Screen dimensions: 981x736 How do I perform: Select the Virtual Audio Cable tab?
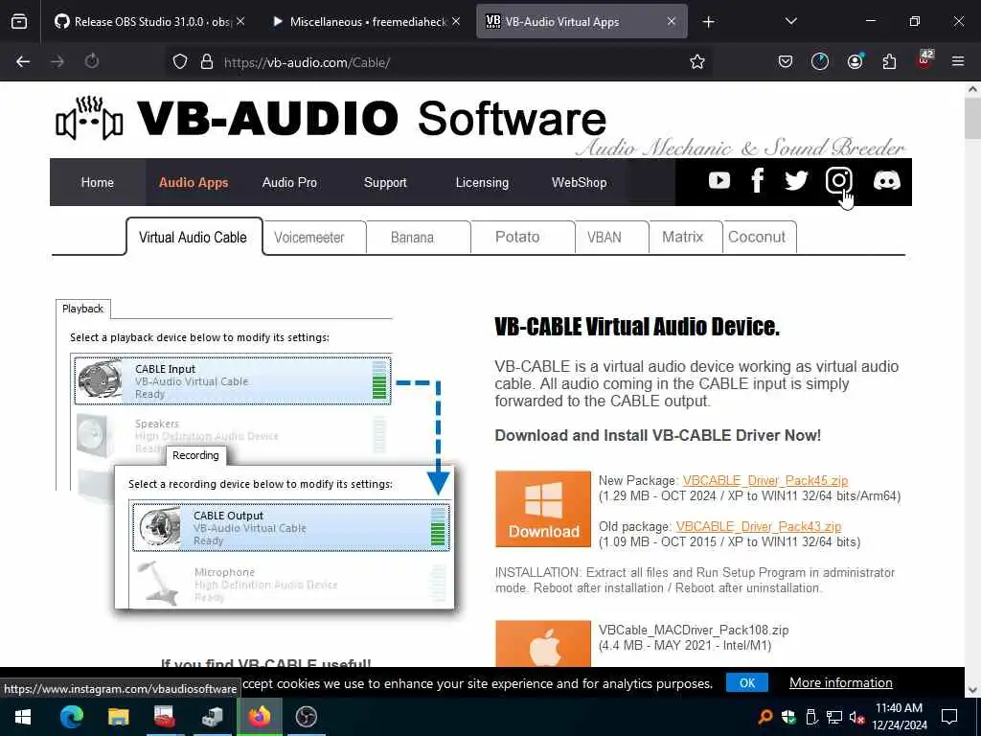pyautogui.click(x=194, y=238)
